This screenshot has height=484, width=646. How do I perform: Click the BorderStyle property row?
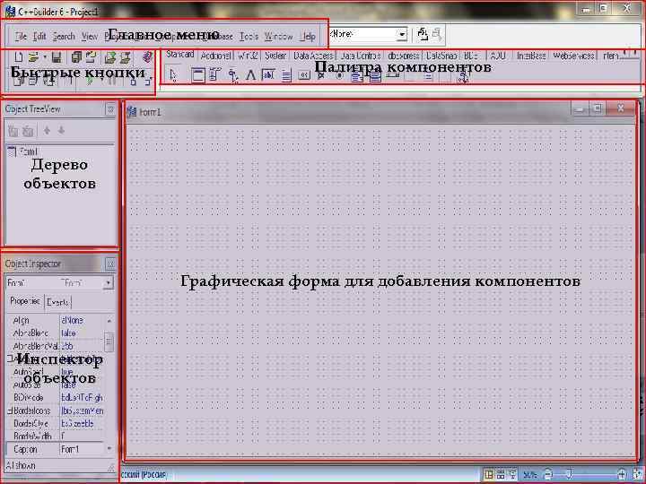click(x=55, y=423)
